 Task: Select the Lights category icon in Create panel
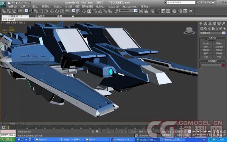click(x=209, y=28)
